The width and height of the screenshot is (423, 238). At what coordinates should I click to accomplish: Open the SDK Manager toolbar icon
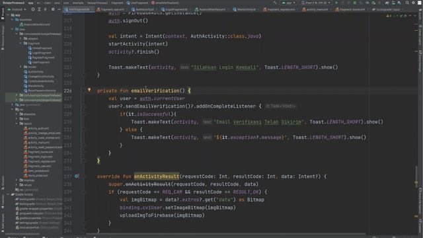(399, 3)
